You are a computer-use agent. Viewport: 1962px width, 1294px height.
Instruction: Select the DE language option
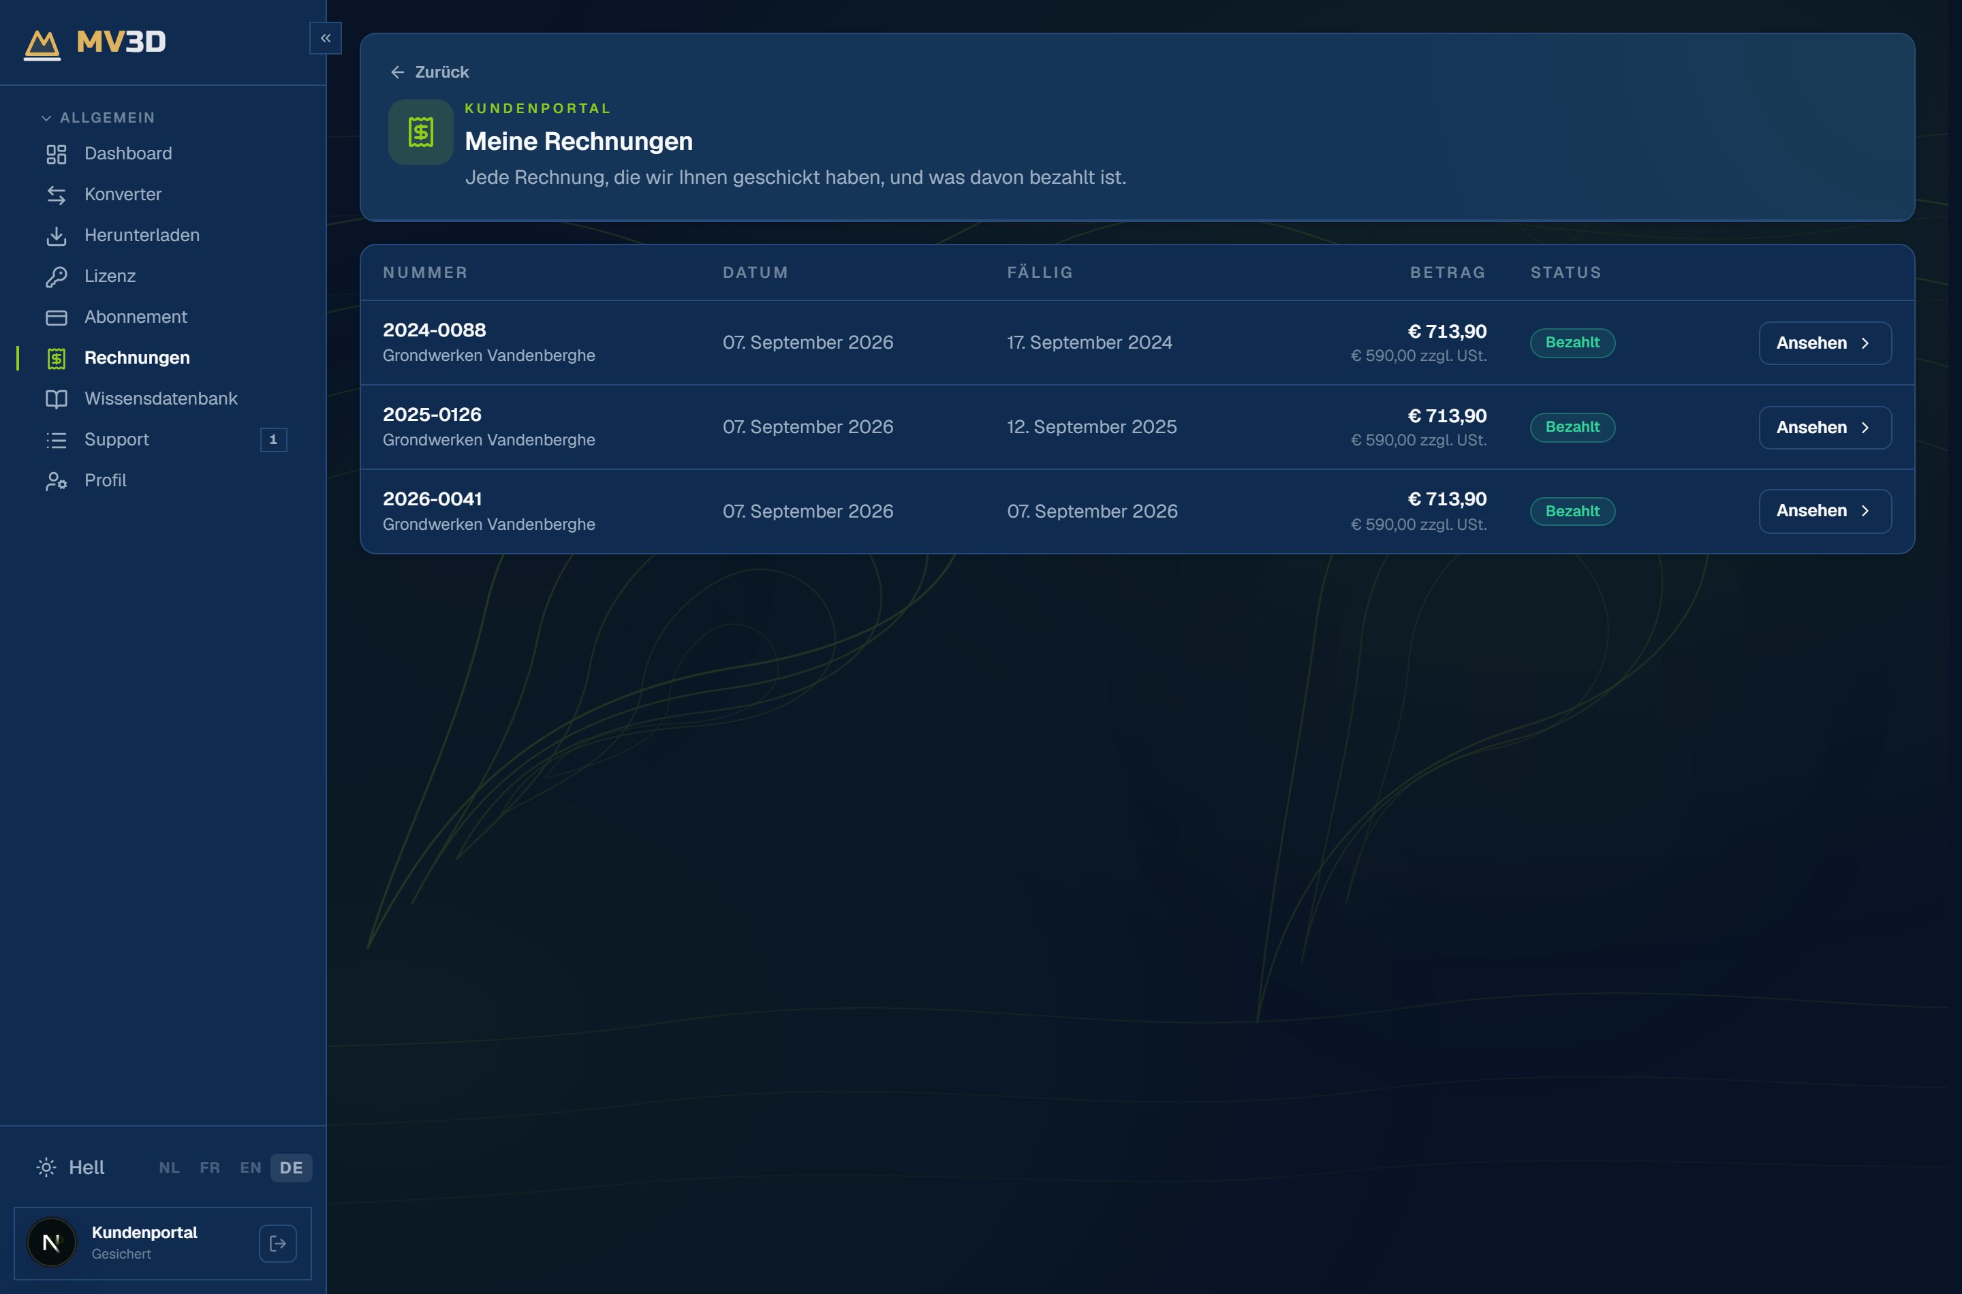pos(292,1167)
